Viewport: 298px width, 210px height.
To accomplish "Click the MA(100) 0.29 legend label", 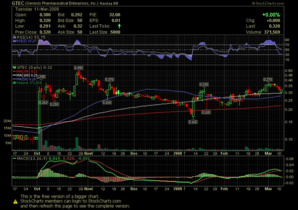I will point(27,75).
